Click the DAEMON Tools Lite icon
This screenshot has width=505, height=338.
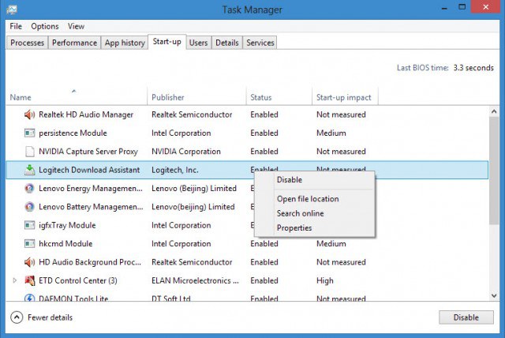coord(29,298)
